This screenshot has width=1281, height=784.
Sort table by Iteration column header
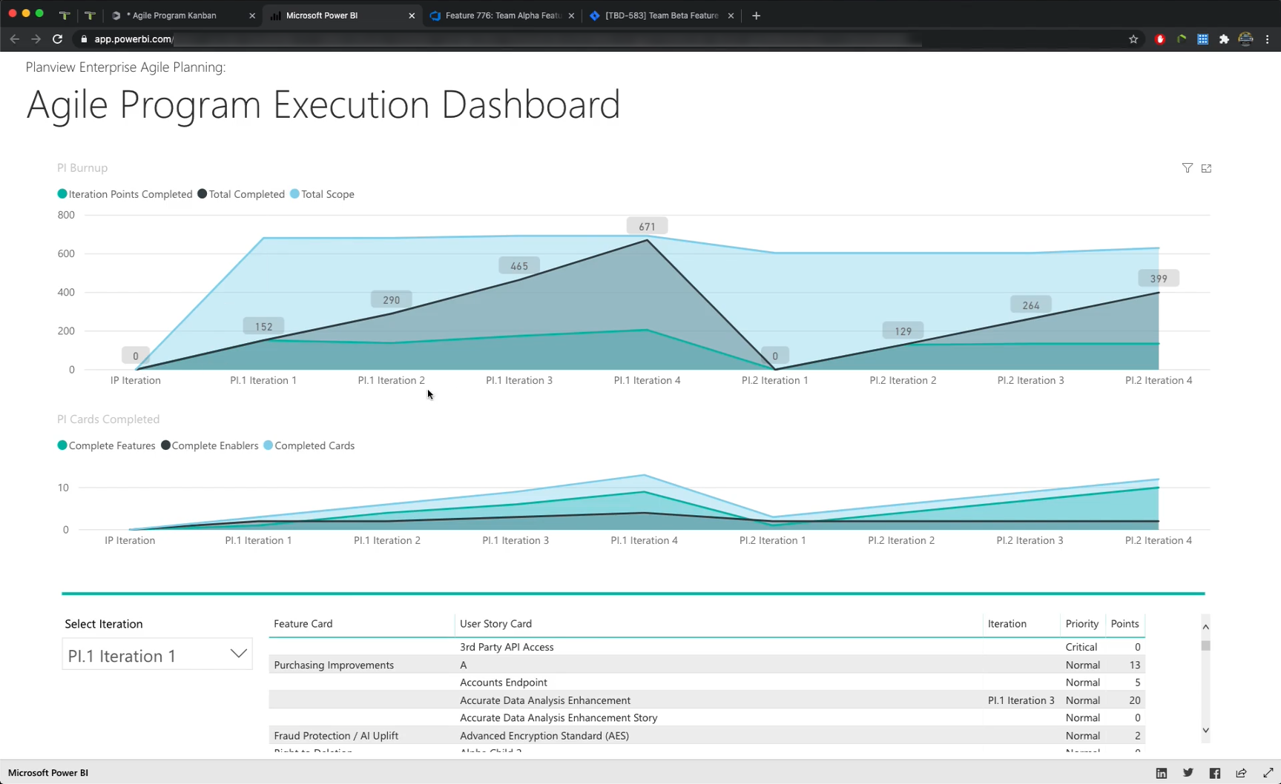1007,624
